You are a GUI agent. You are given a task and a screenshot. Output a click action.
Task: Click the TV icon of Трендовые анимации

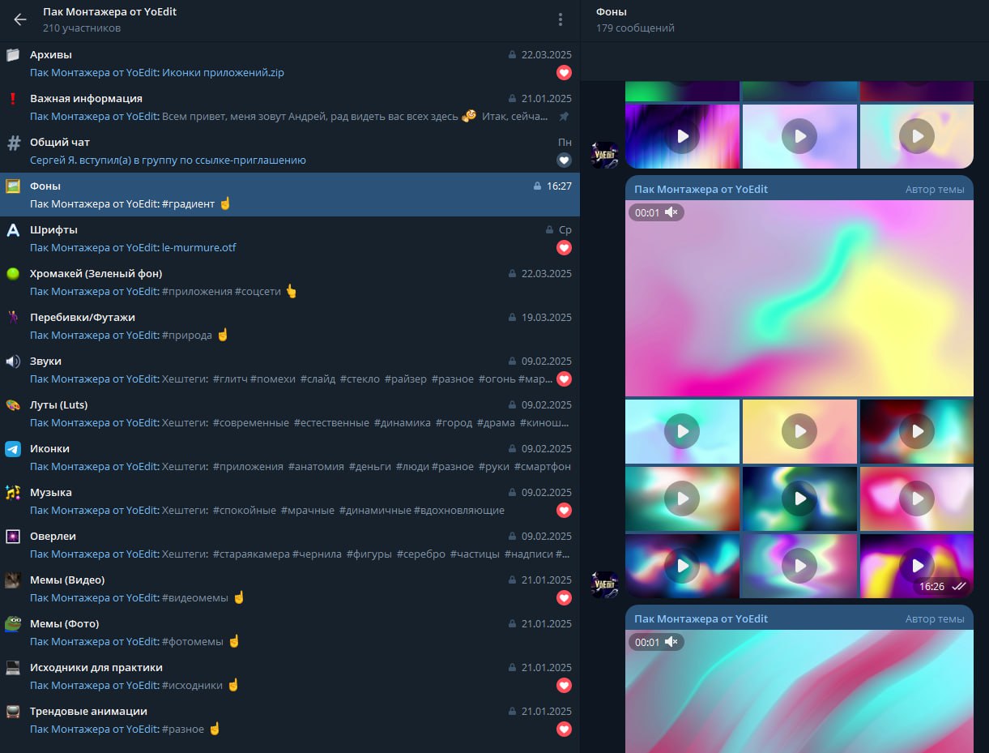click(13, 712)
